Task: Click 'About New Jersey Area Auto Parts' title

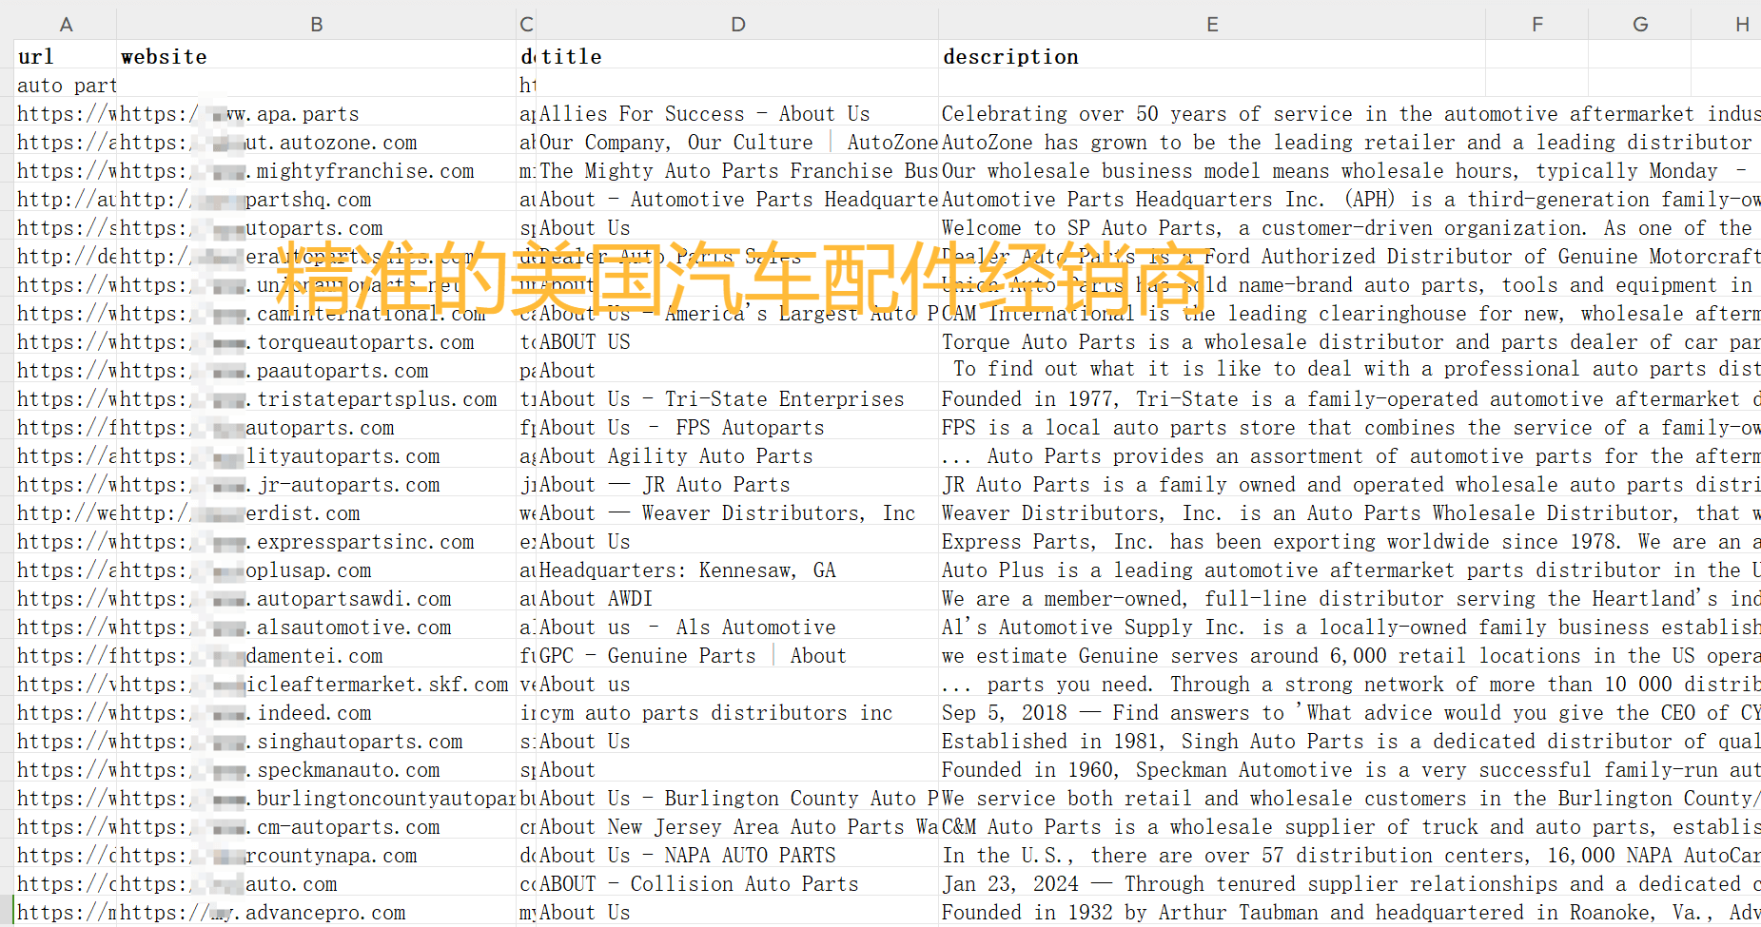Action: pos(738,826)
